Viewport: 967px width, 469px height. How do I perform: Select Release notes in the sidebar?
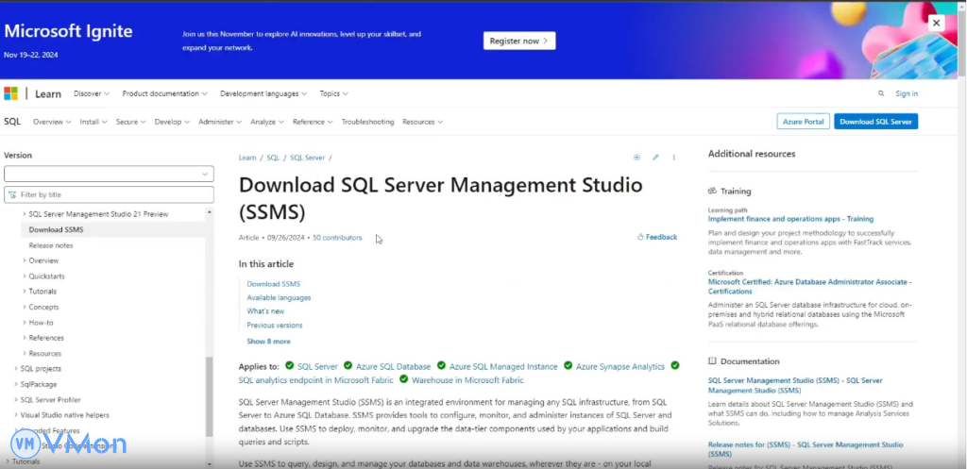coord(50,245)
